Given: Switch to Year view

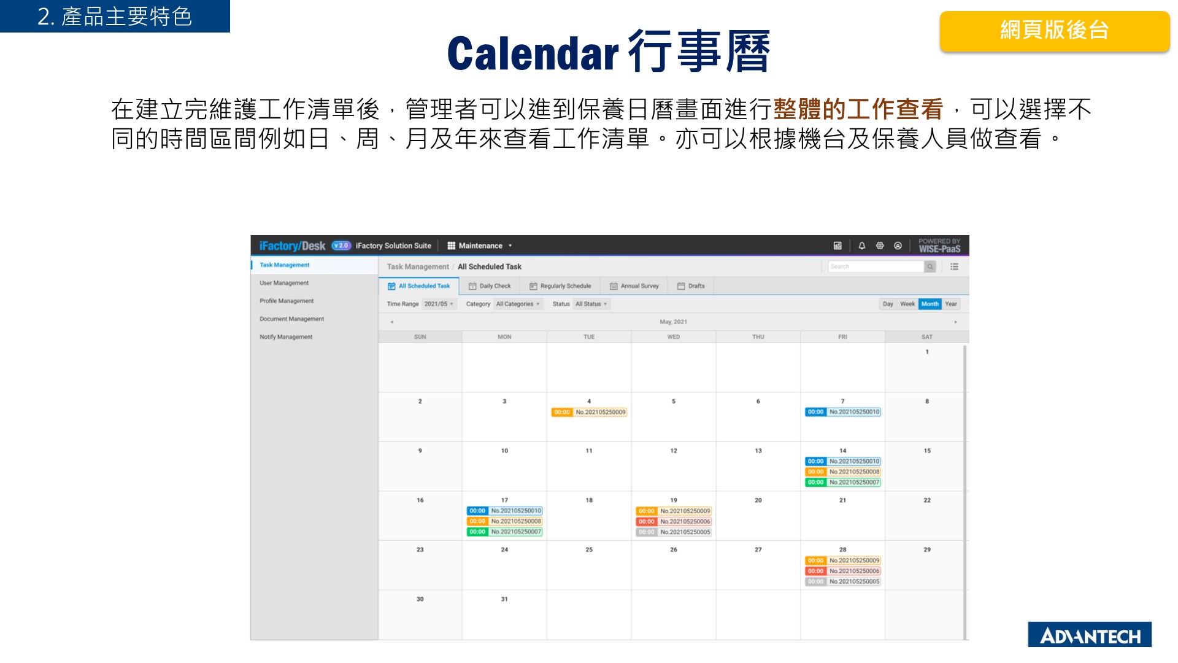Looking at the screenshot, I should (x=951, y=304).
